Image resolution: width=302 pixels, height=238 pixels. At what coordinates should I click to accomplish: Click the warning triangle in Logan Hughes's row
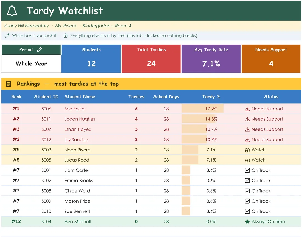247,119
